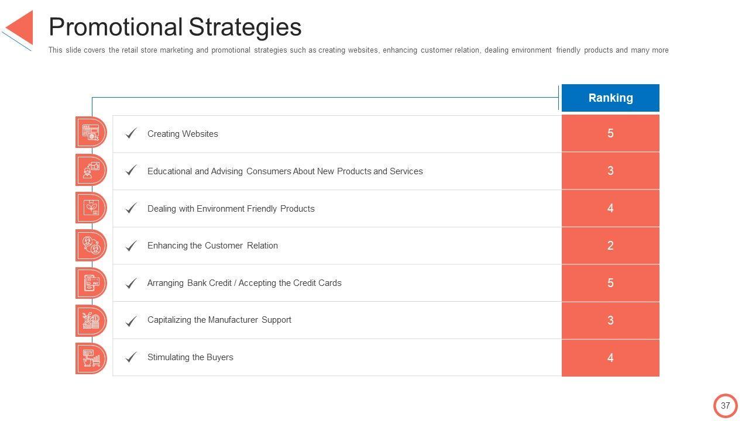This screenshot has height=421, width=749.
Task: Click the blue Ranking header
Action: pos(610,98)
